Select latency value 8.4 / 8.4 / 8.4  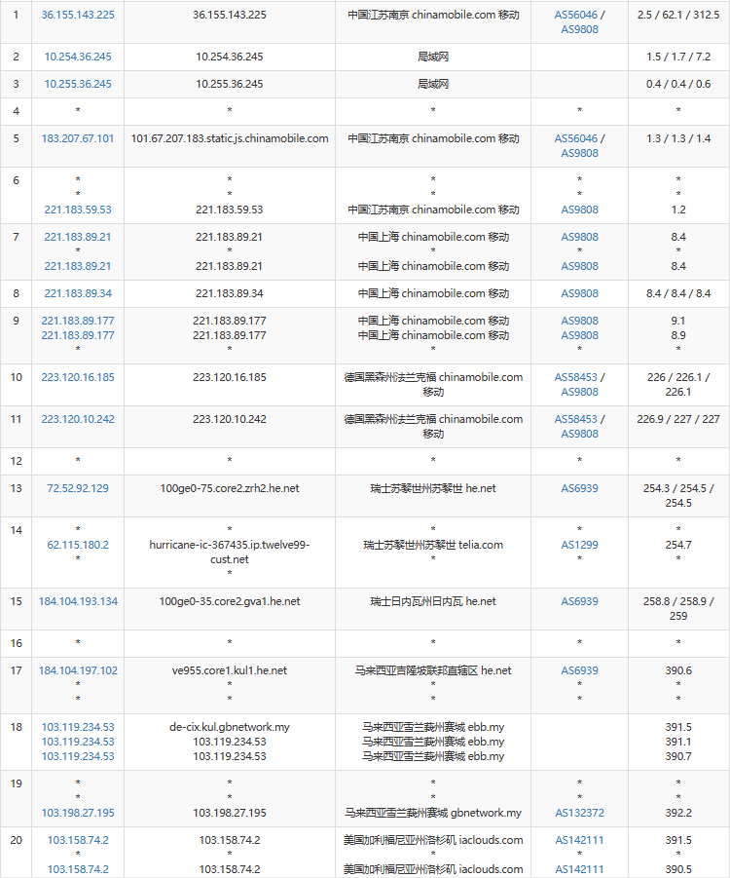click(678, 293)
